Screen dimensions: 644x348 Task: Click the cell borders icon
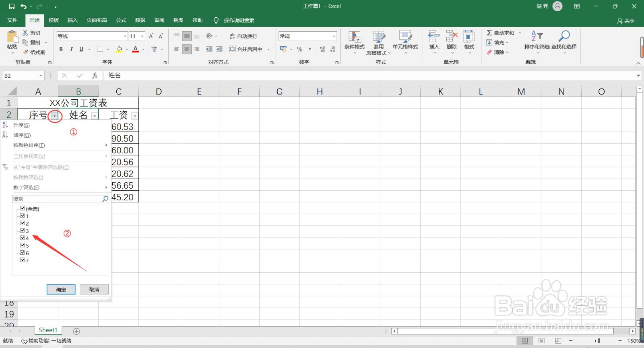pyautogui.click(x=101, y=49)
